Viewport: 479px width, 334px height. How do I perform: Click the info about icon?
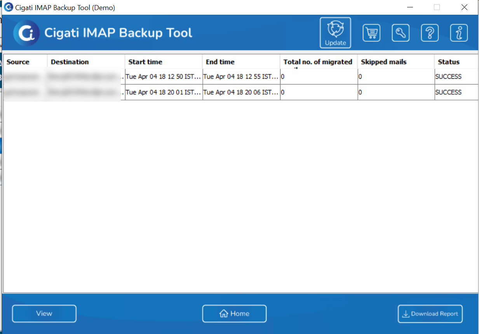(x=459, y=33)
